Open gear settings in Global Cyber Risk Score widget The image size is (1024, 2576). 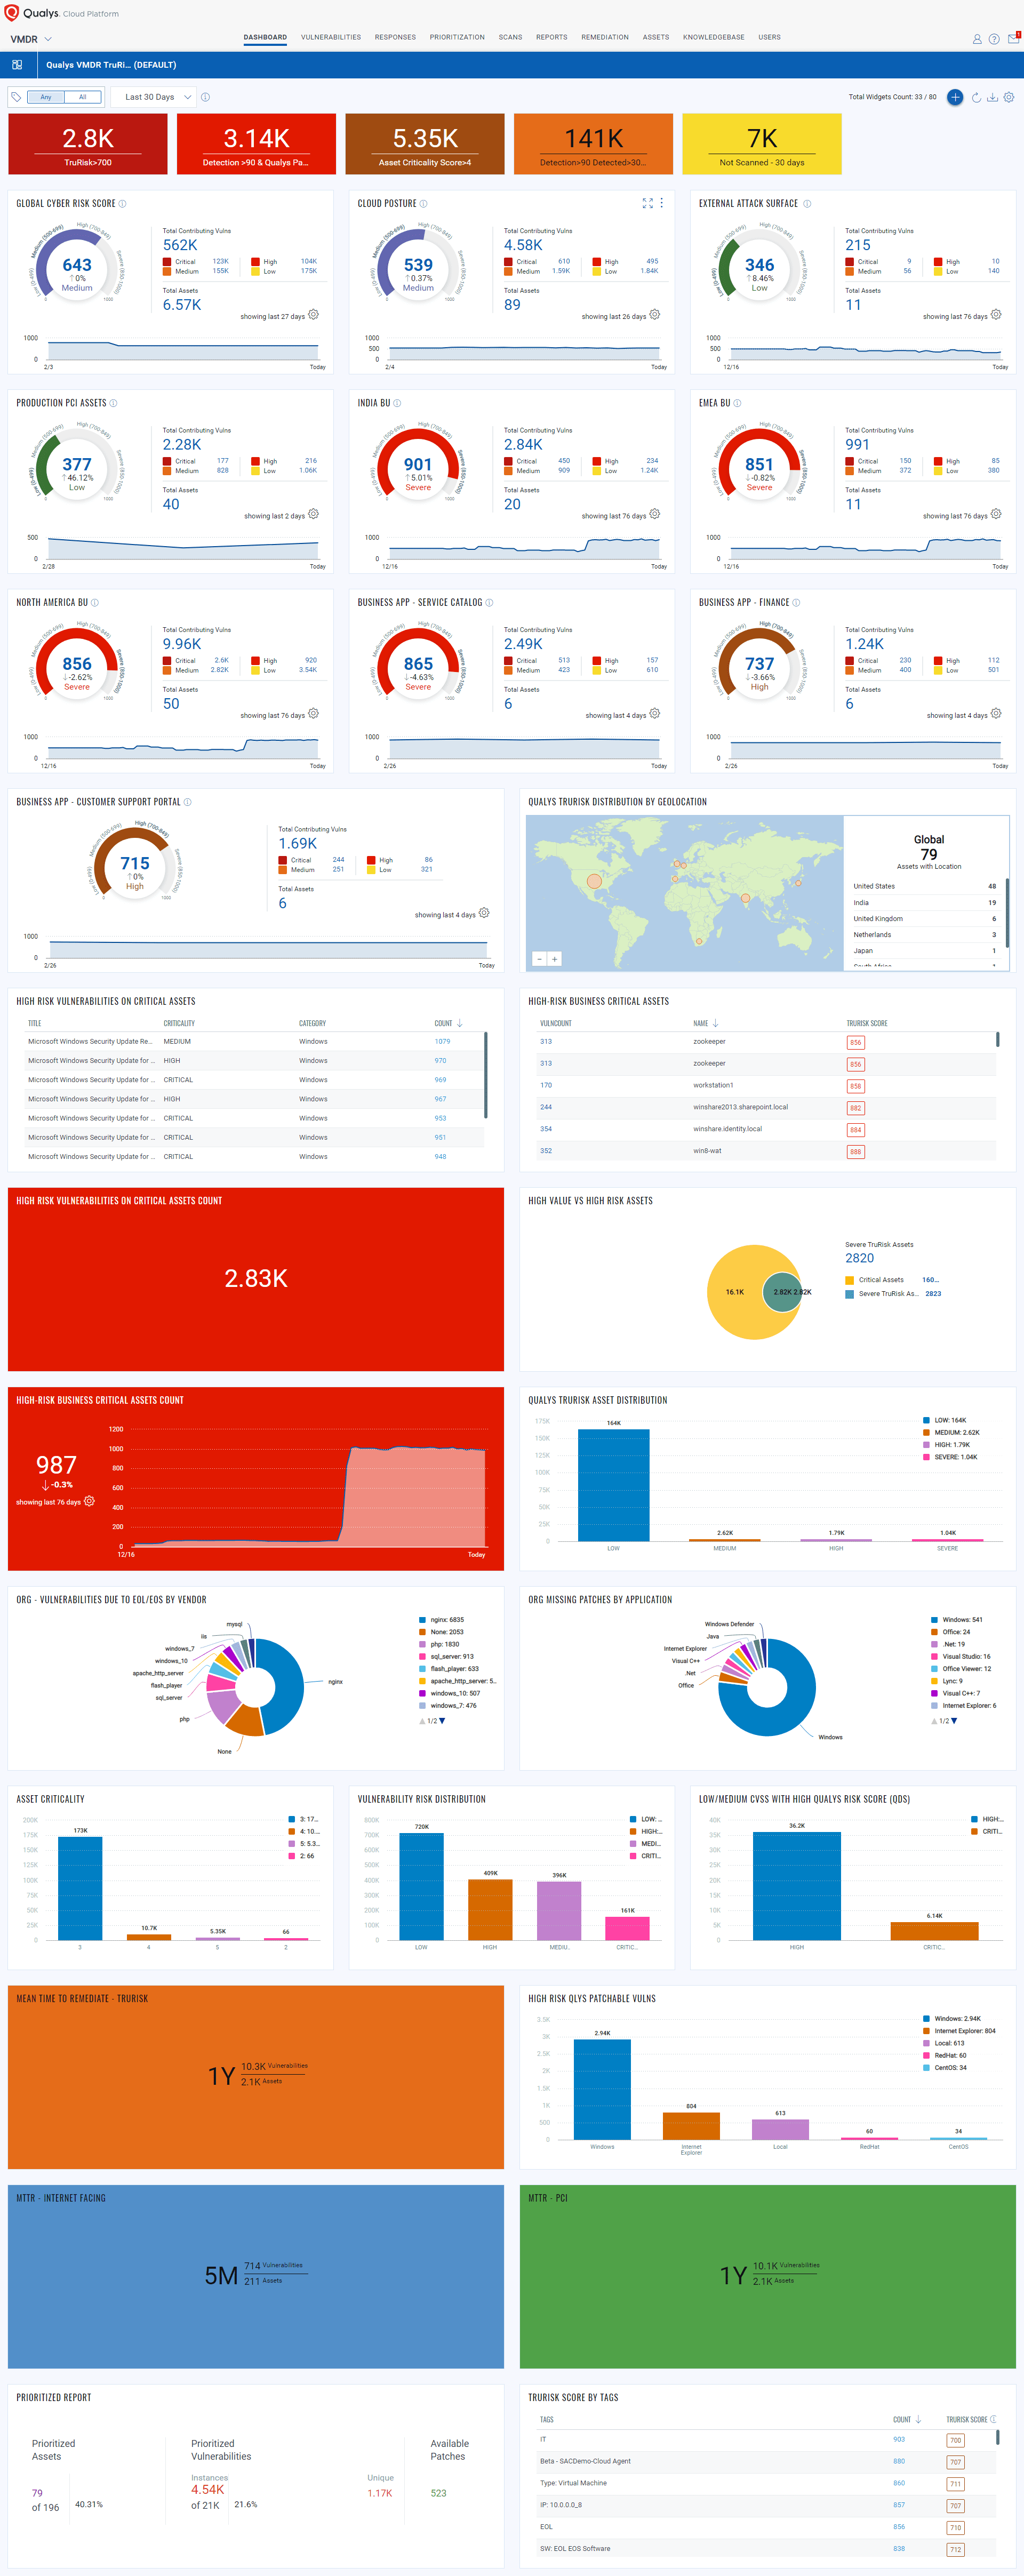(x=313, y=315)
